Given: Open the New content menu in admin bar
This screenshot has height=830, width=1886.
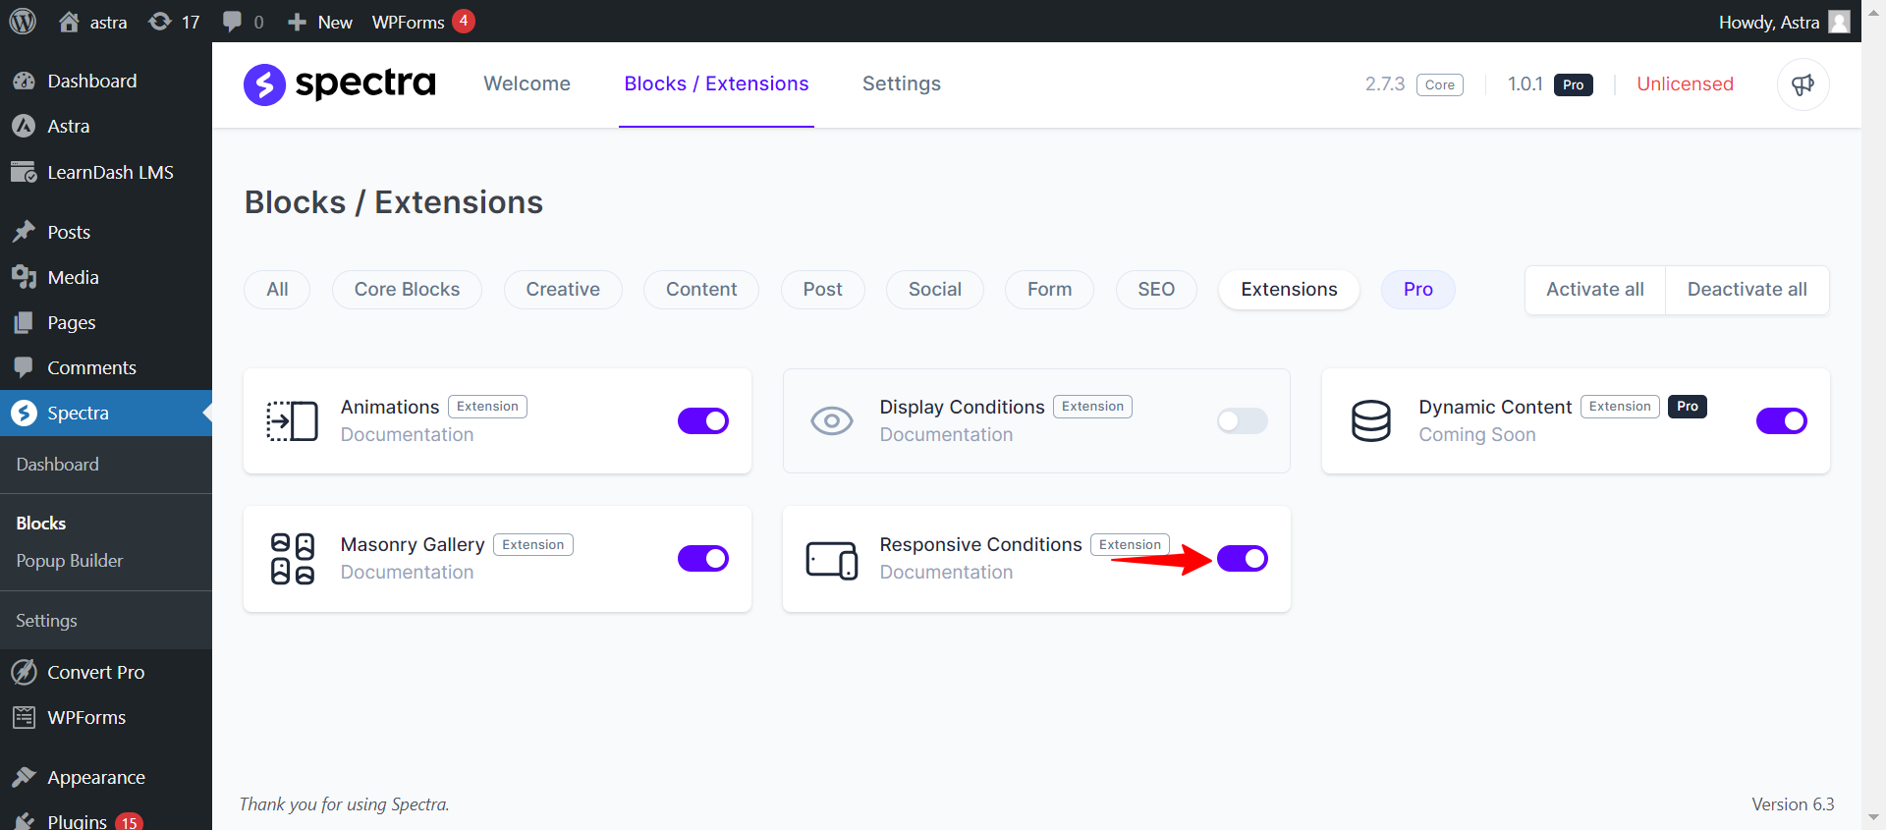Looking at the screenshot, I should [320, 22].
